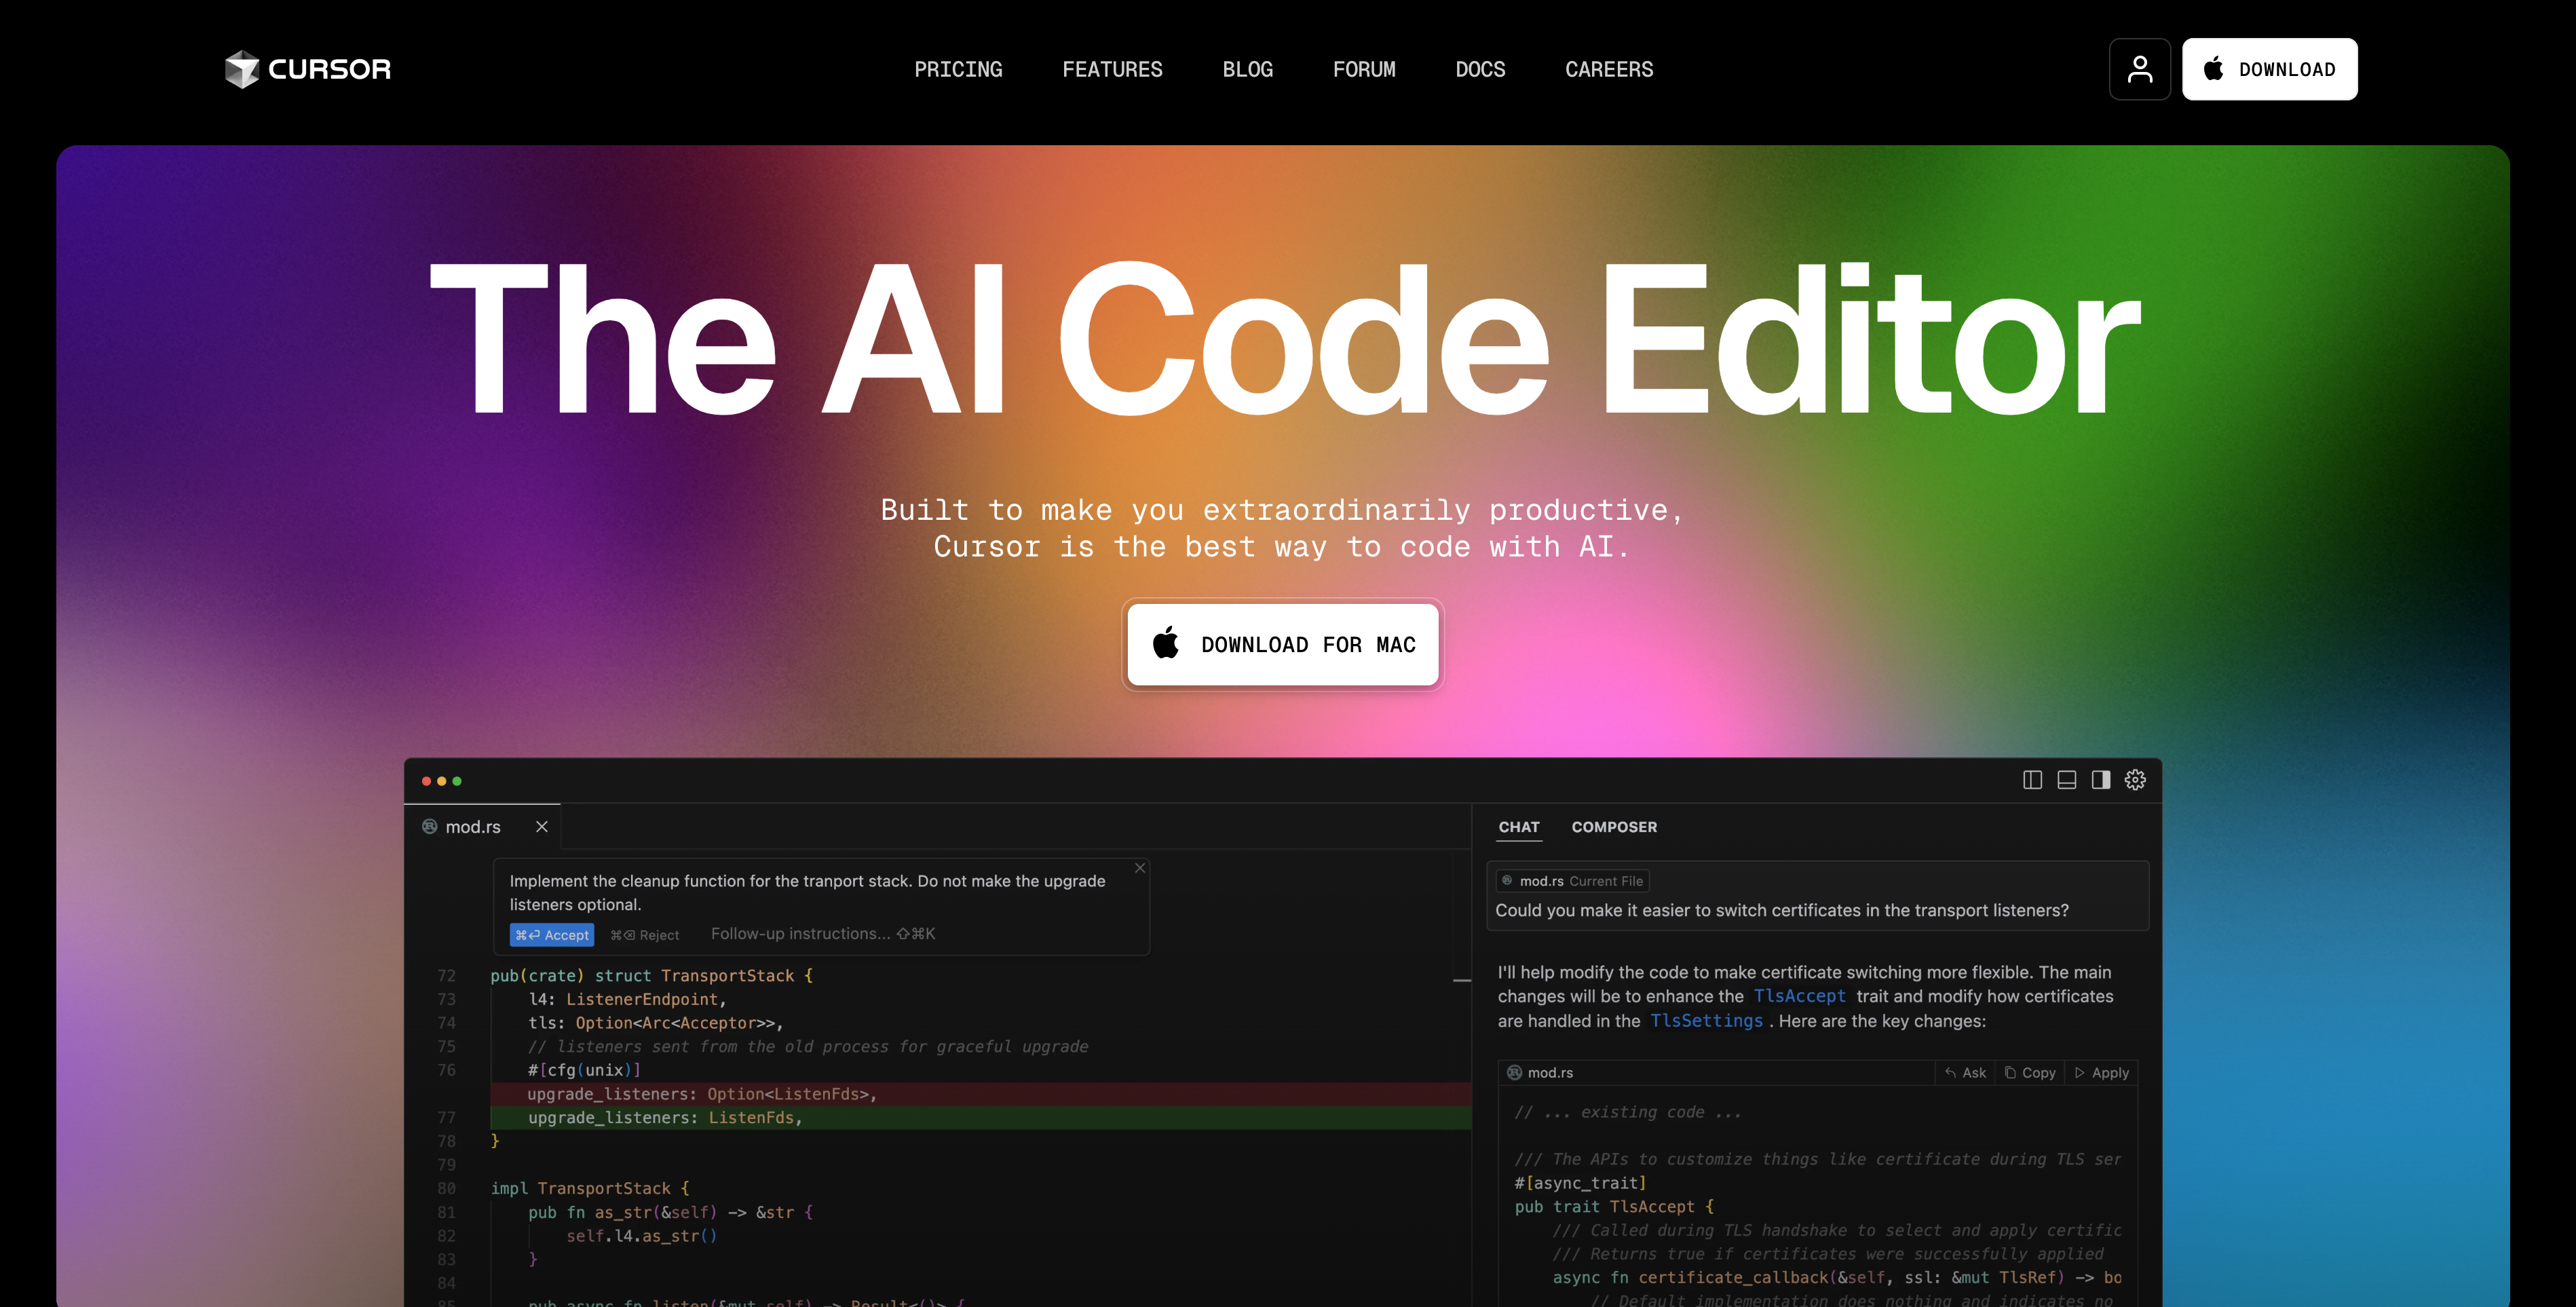Screen dimensions: 2576x1307
Task: Open the TlsAccept code reference link
Action: 1799,996
